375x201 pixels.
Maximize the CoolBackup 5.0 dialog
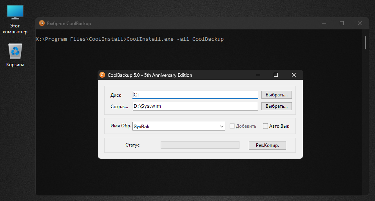coord(276,75)
